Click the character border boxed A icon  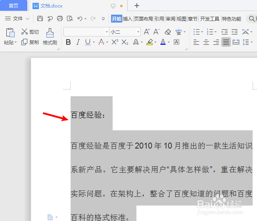point(176,42)
